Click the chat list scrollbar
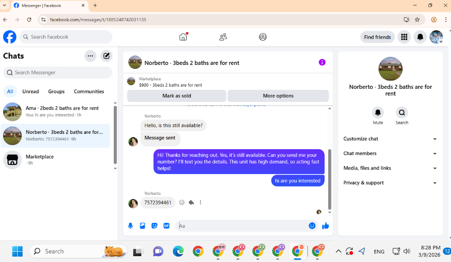The width and height of the screenshot is (451, 262). tap(115, 135)
